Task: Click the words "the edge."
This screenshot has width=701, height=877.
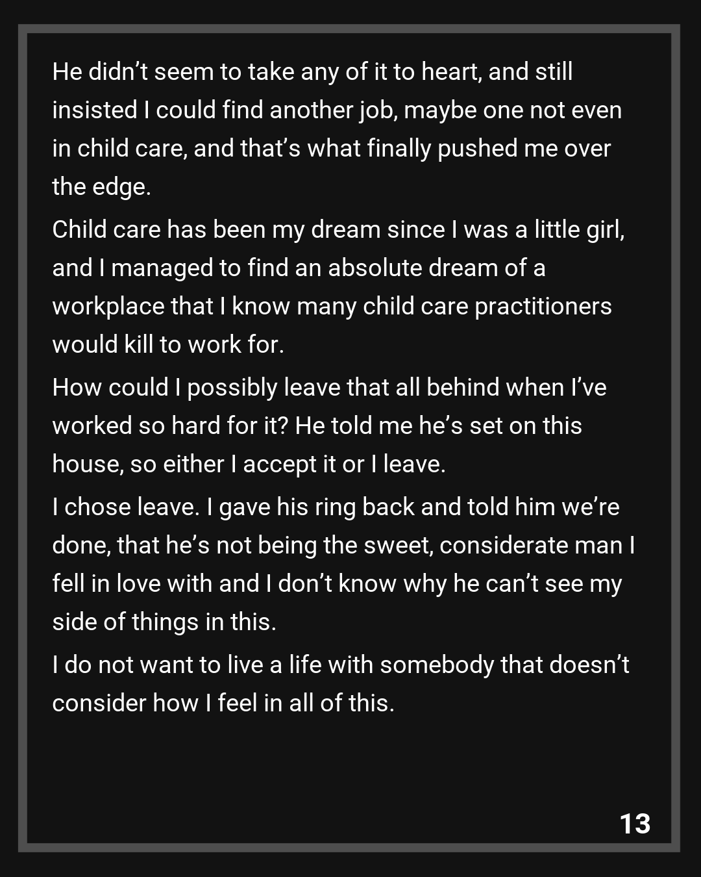Action: tap(101, 187)
